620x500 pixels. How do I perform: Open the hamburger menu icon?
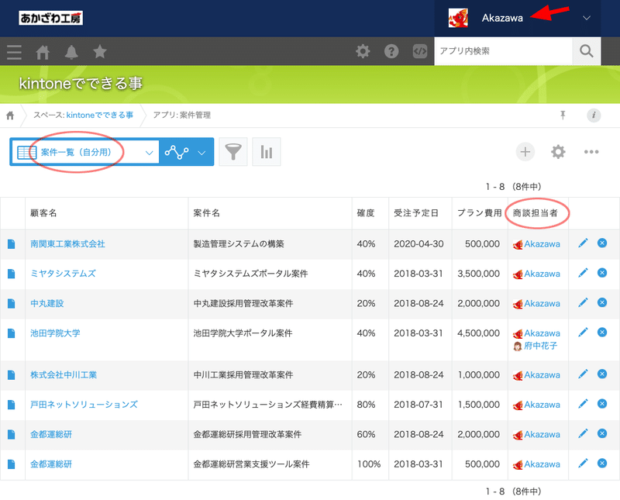(14, 52)
